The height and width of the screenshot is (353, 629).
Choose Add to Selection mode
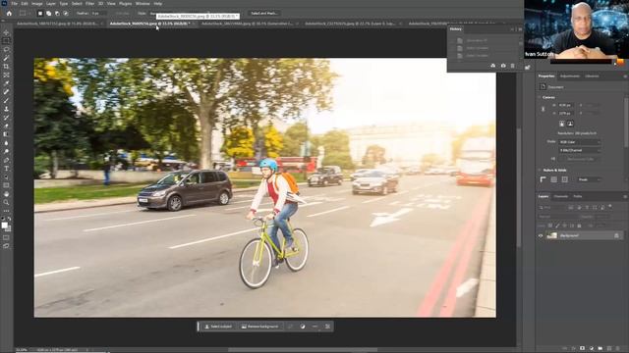point(48,13)
